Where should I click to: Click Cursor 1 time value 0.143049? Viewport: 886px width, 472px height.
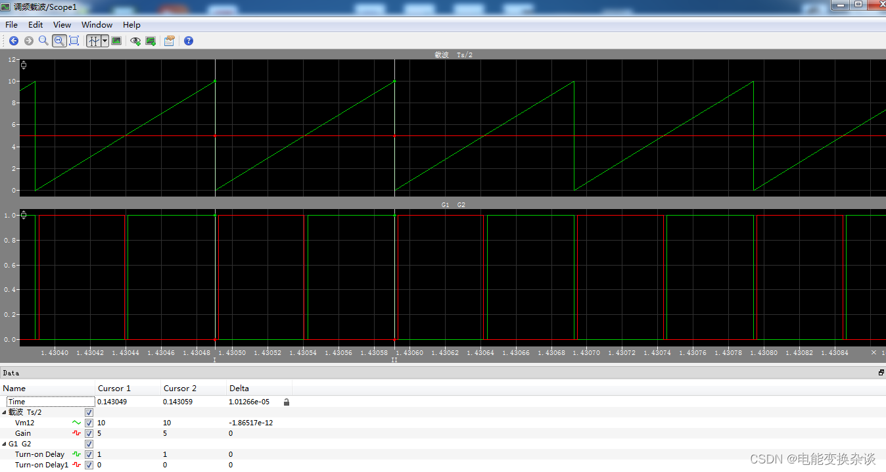[x=112, y=402]
